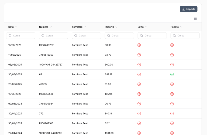The height and width of the screenshot is (135, 207).
Task: Toggle Pagata status for invoice 1000 VOT 24429737
Action: pyautogui.click(x=172, y=65)
